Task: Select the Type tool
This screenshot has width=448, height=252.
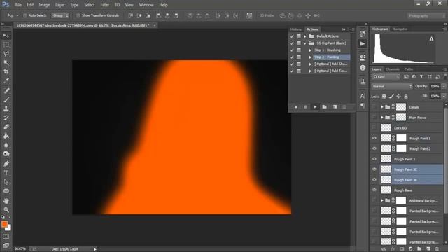Action: pos(6,173)
